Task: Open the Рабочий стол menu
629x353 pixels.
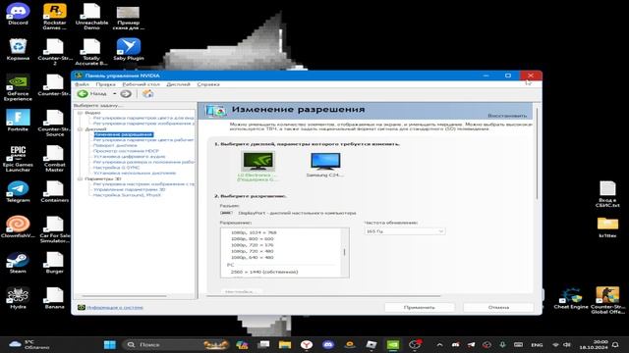Action: (141, 84)
